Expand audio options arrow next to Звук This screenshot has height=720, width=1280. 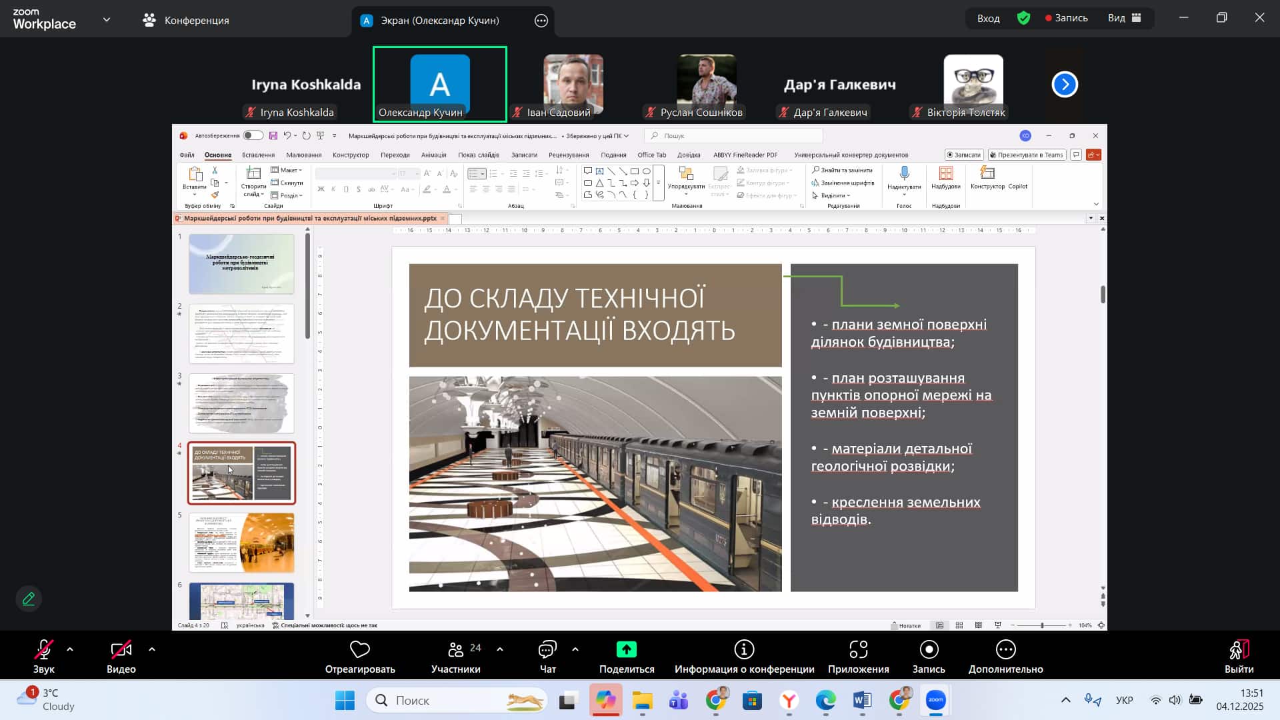click(x=70, y=649)
